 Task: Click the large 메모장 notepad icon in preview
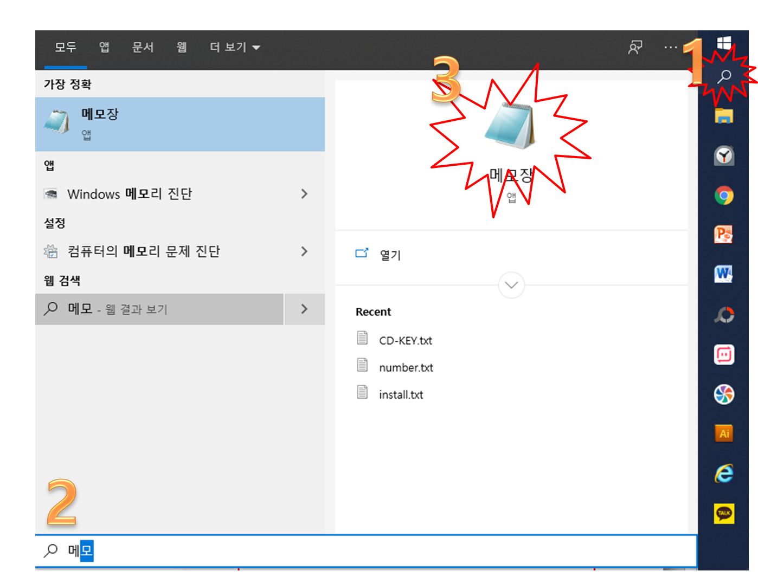(x=510, y=126)
